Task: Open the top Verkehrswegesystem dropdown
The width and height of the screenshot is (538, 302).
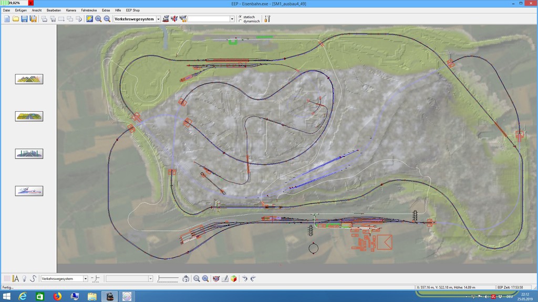Action: 159,19
